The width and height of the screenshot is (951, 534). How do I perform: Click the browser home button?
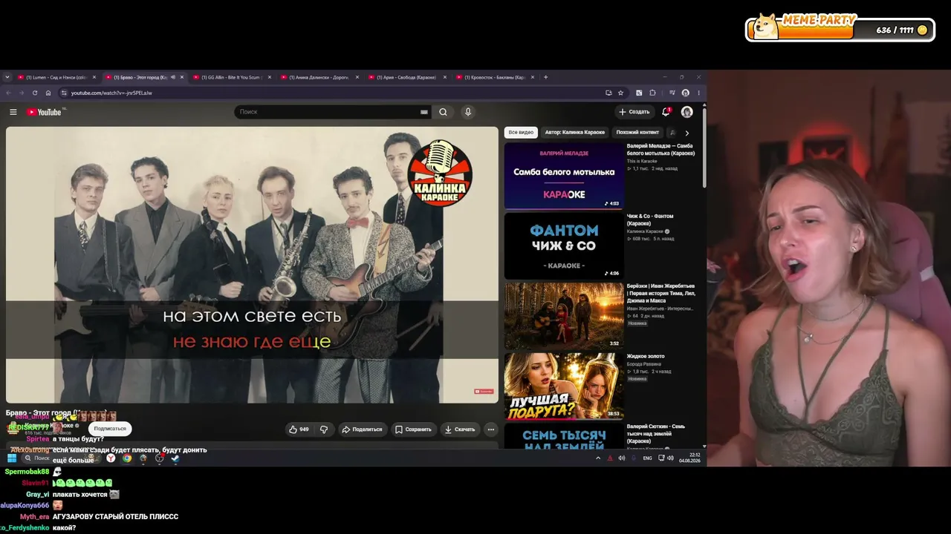point(48,93)
